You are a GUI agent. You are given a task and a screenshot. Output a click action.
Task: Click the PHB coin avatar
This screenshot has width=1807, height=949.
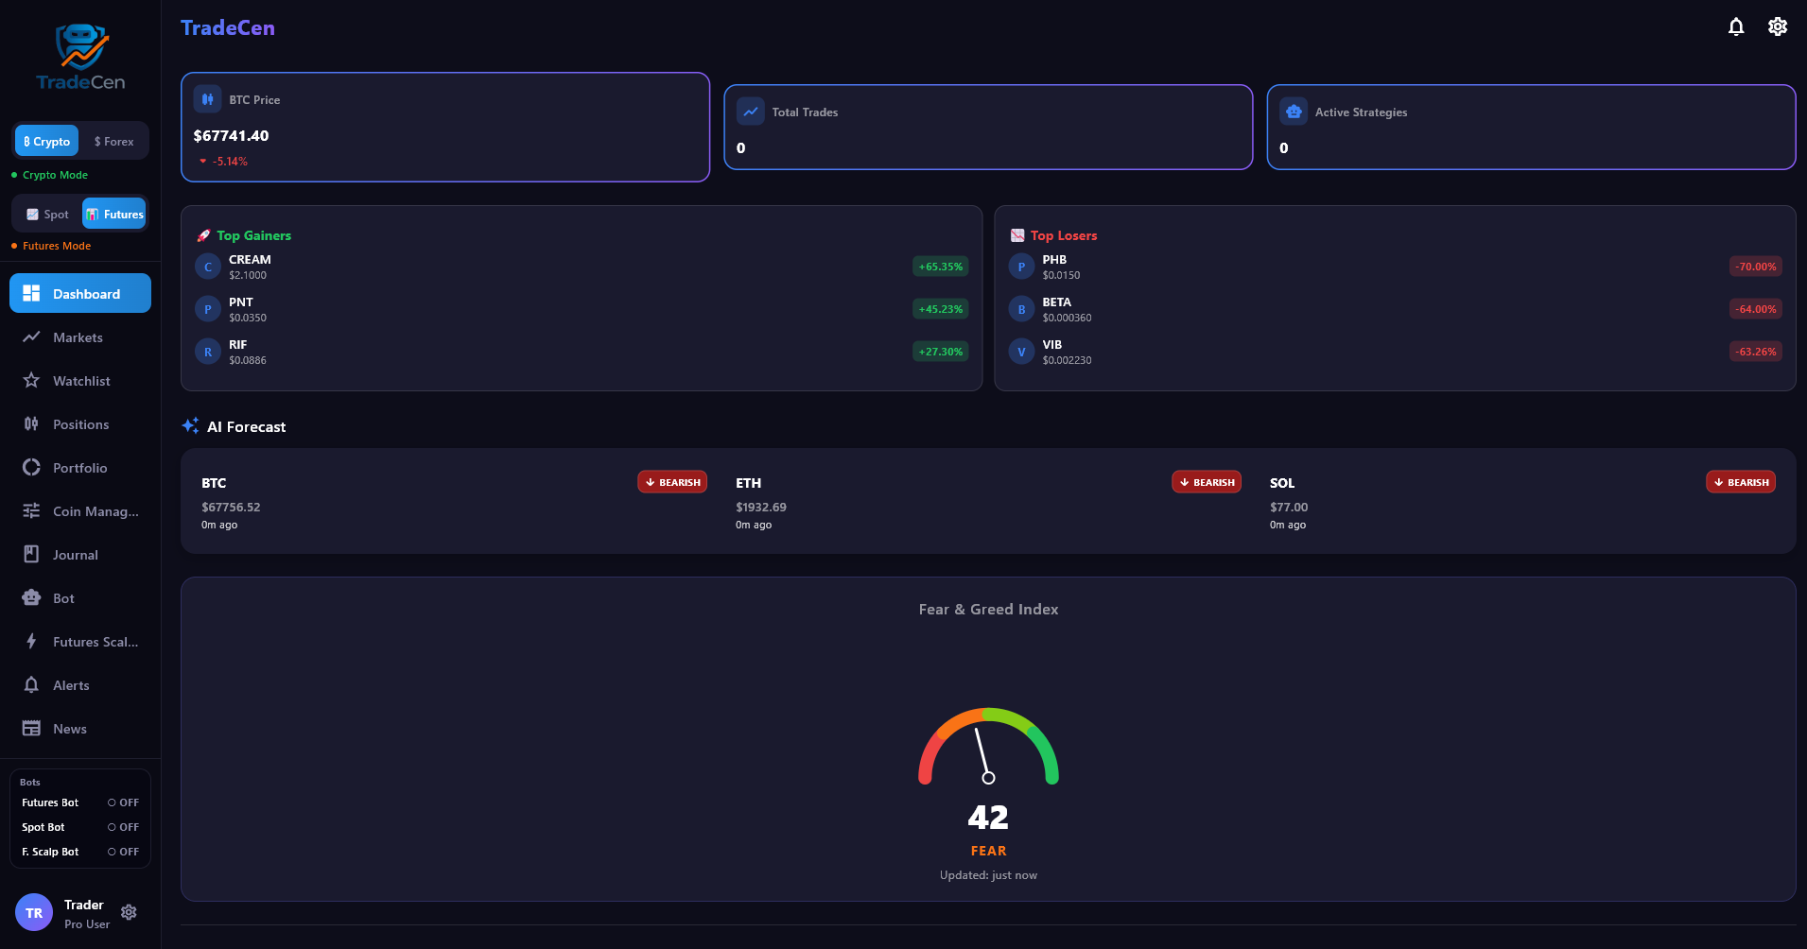(1021, 267)
